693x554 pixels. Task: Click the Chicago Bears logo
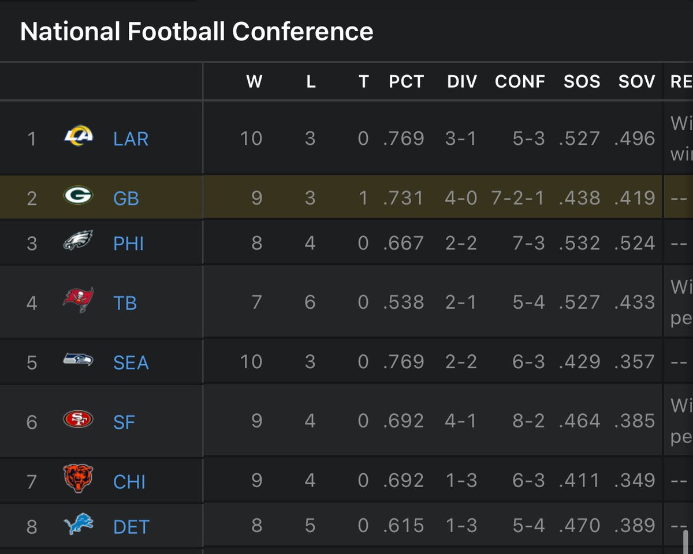[x=78, y=478]
